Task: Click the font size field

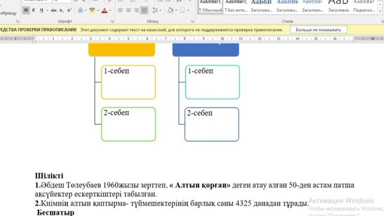Action: coord(61,1)
